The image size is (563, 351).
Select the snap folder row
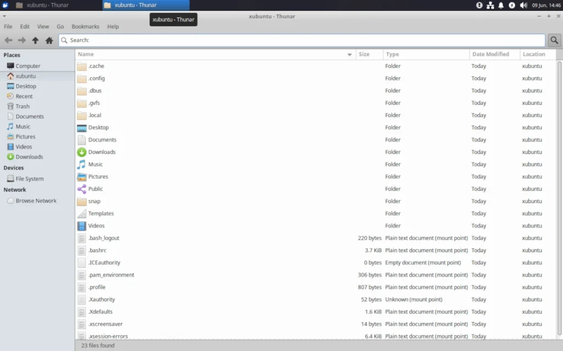pyautogui.click(x=316, y=201)
